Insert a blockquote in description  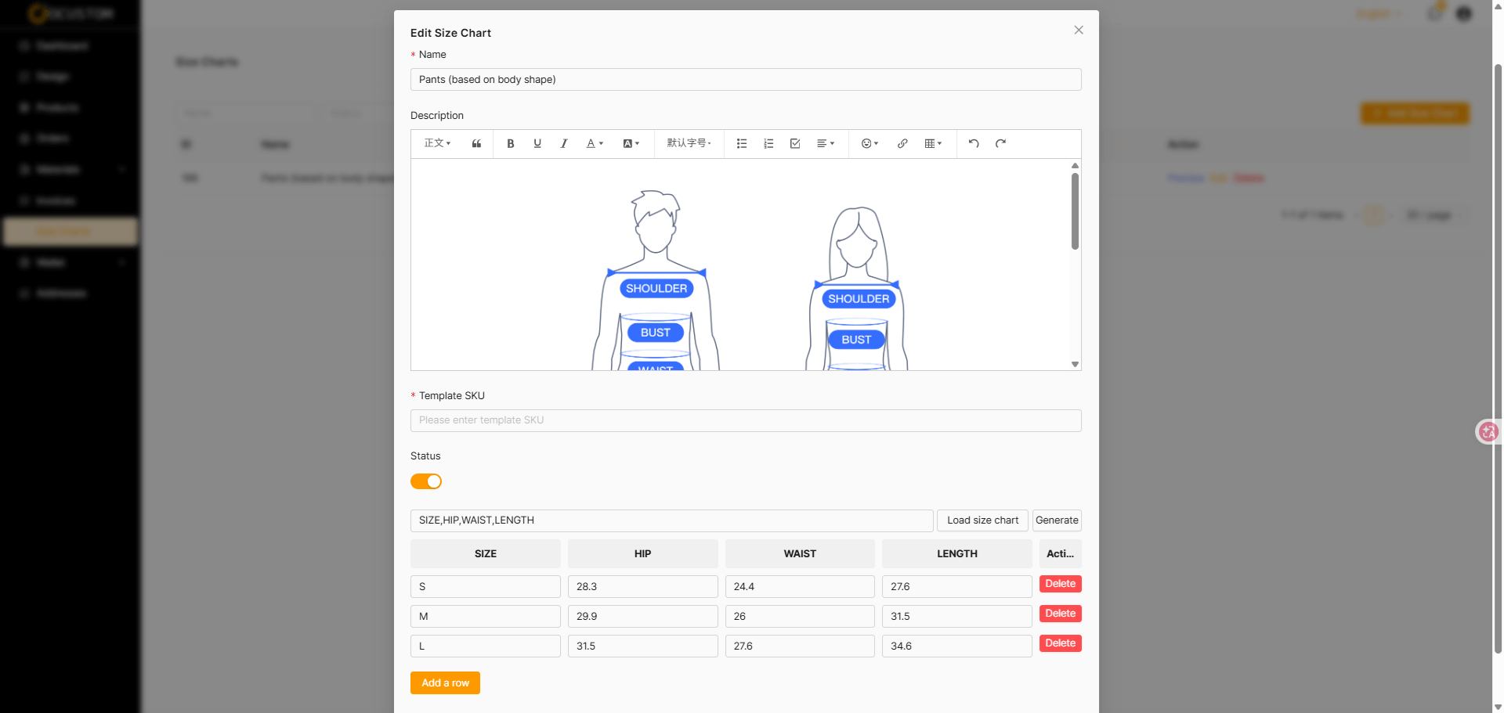476,144
